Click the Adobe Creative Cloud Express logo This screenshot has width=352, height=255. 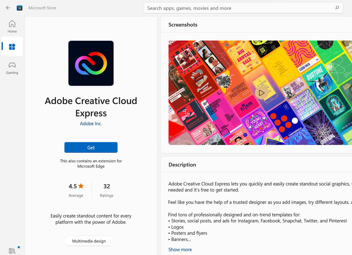coord(91,63)
